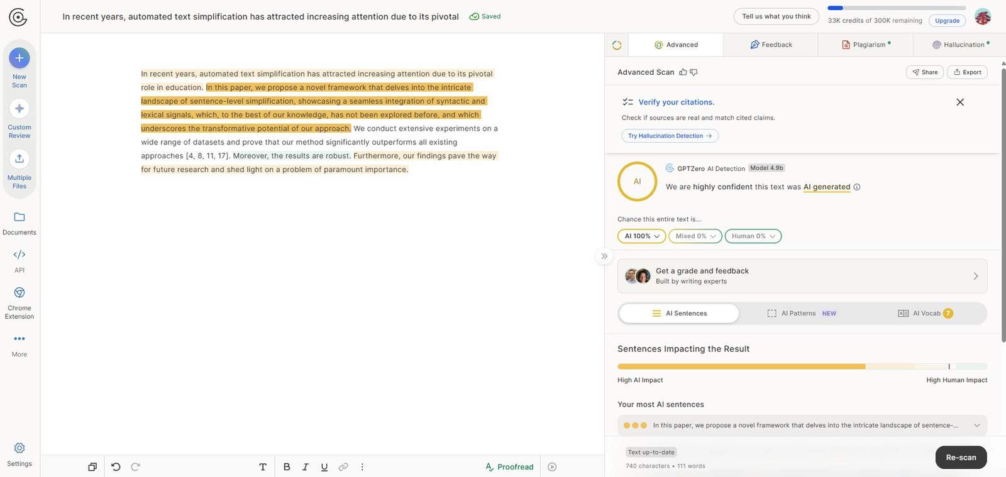The height and width of the screenshot is (477, 1006).
Task: Redo the last edit
Action: tap(135, 467)
